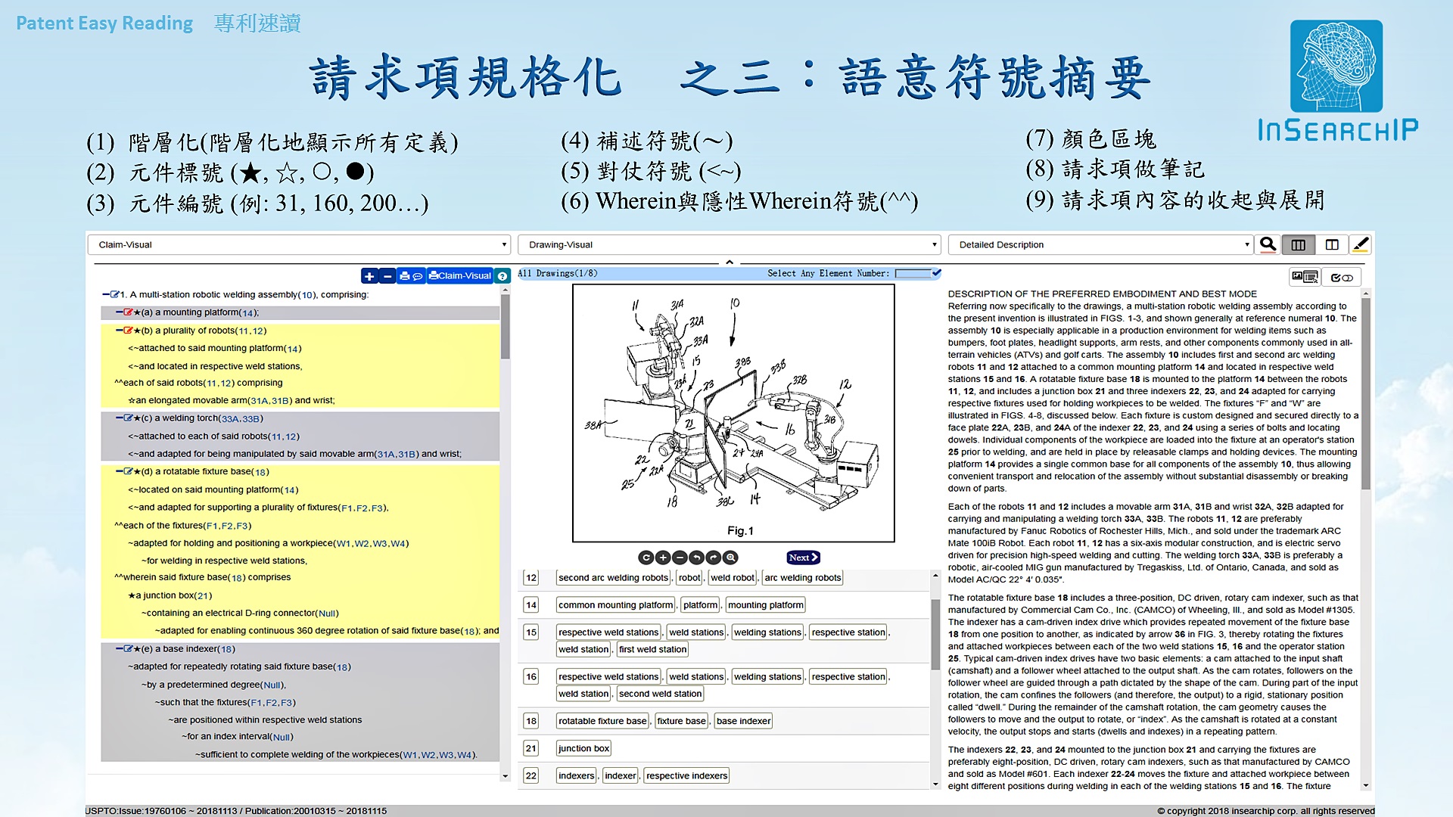Edit note for claim 1 header
Viewport: 1453px width, 817px height.
[115, 295]
